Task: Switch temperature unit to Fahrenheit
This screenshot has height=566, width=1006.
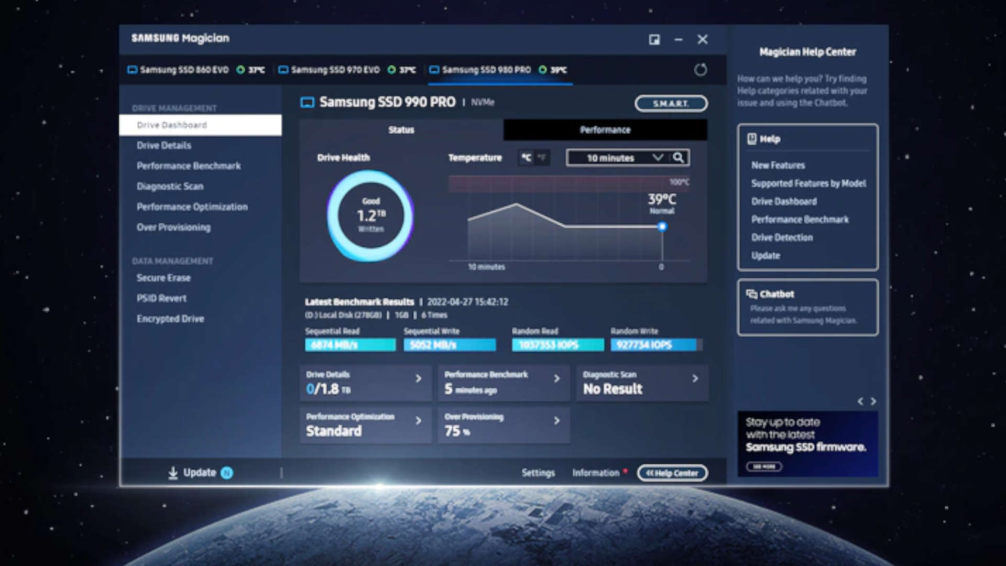Action: 542,158
